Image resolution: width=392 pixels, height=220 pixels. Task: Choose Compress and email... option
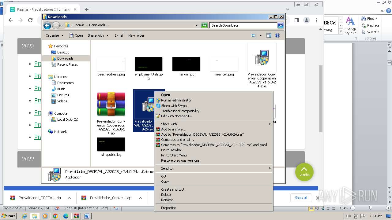click(x=214, y=140)
